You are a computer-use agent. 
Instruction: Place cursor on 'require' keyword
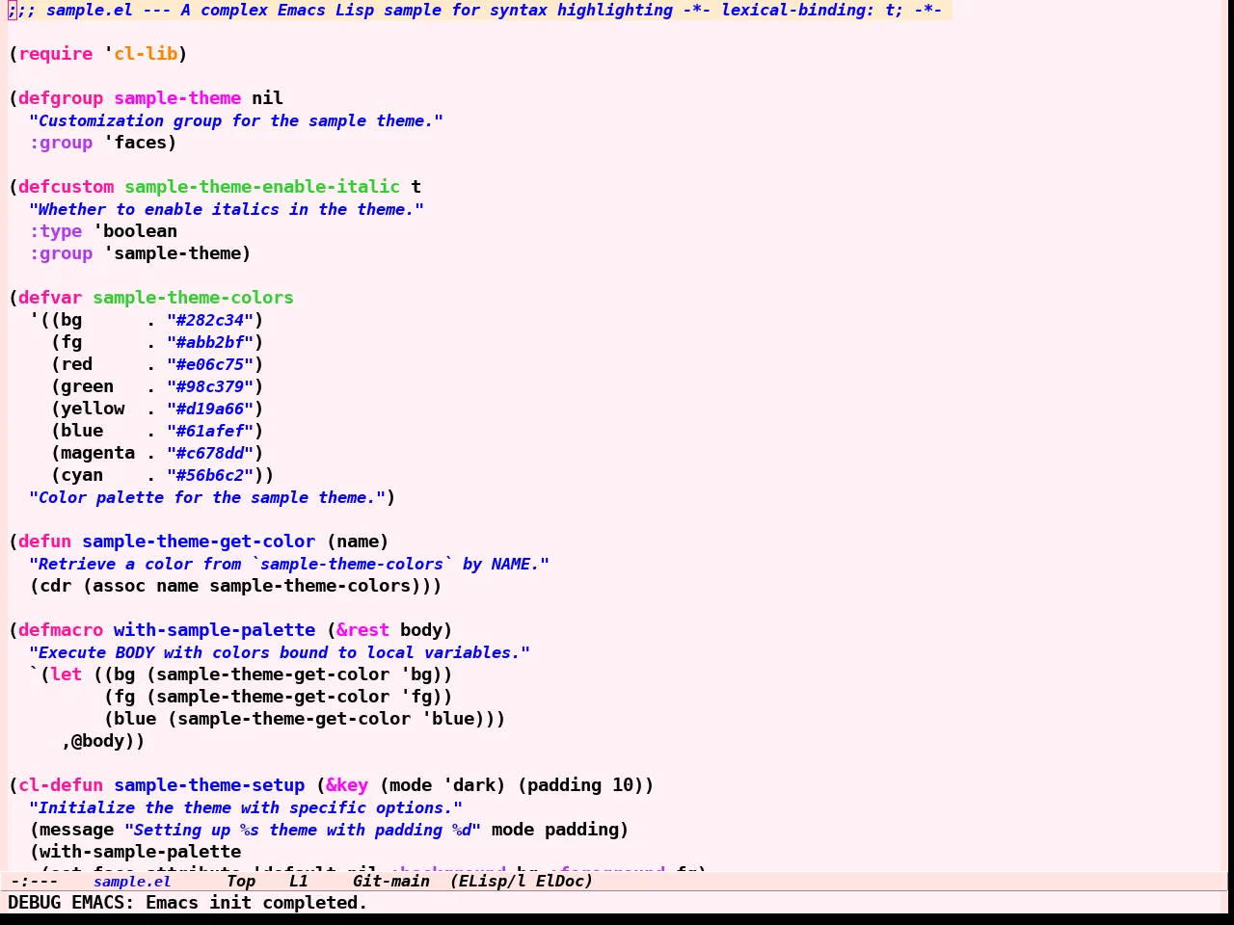click(56, 54)
